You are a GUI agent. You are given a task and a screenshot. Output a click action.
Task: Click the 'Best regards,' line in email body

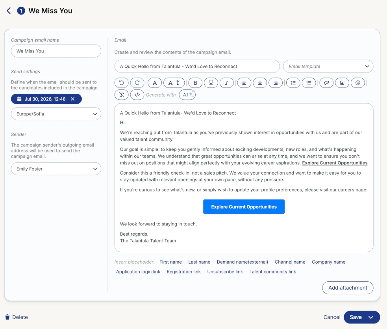[x=134, y=234]
